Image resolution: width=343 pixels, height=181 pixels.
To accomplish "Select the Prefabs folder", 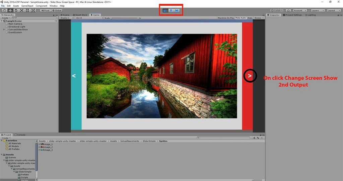I will (x=25, y=175).
